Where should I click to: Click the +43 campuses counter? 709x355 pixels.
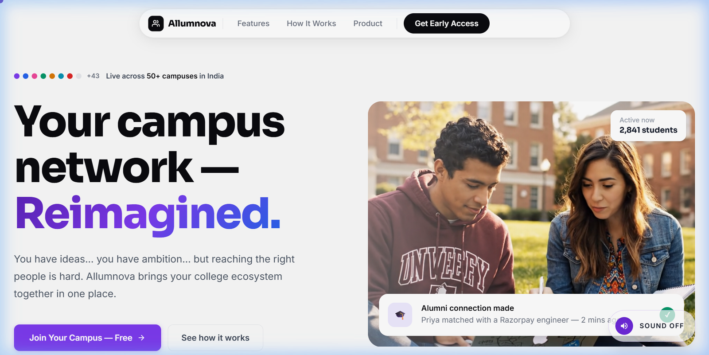pyautogui.click(x=93, y=76)
